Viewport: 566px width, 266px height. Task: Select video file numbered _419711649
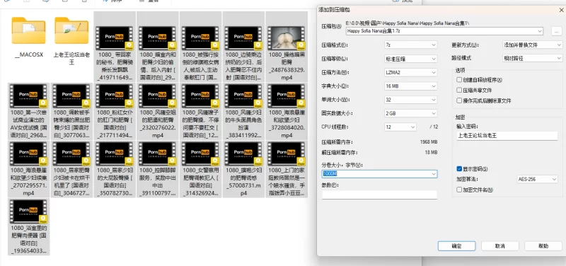click(115, 47)
